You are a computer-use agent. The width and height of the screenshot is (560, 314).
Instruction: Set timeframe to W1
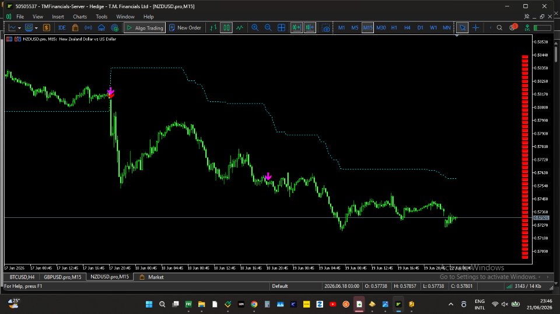433,27
